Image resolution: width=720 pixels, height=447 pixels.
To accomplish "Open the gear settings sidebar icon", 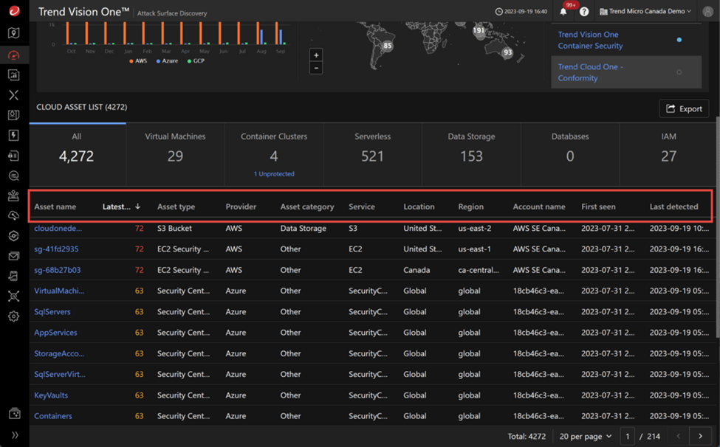I will [14, 316].
